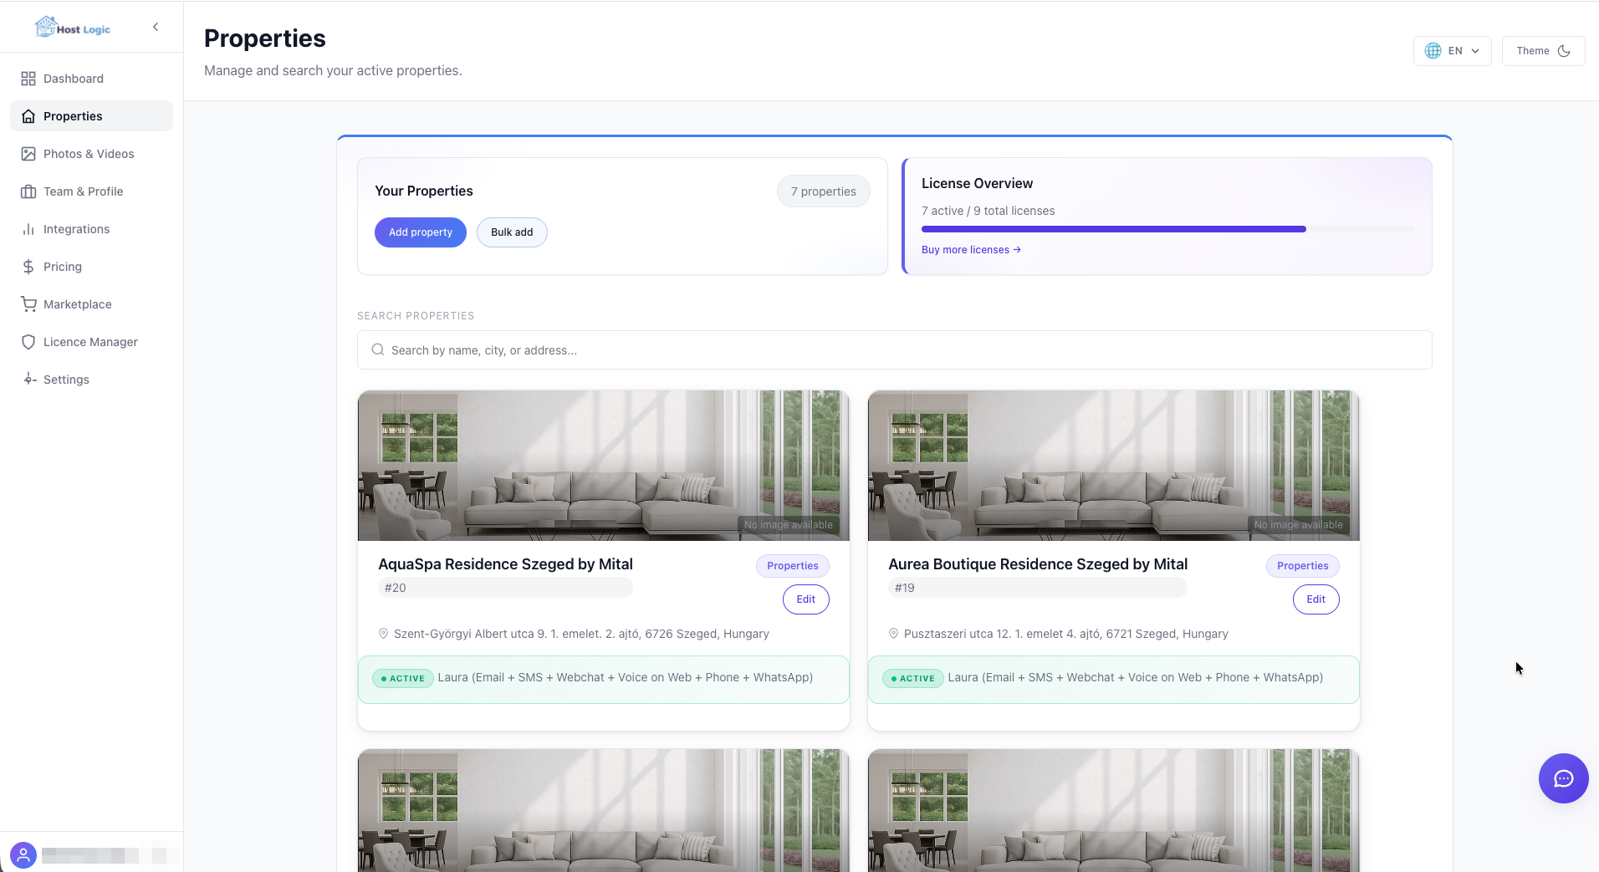Screen dimensions: 1599x872
Task: Edit the Aurea Boutique Residence property
Action: [1315, 599]
